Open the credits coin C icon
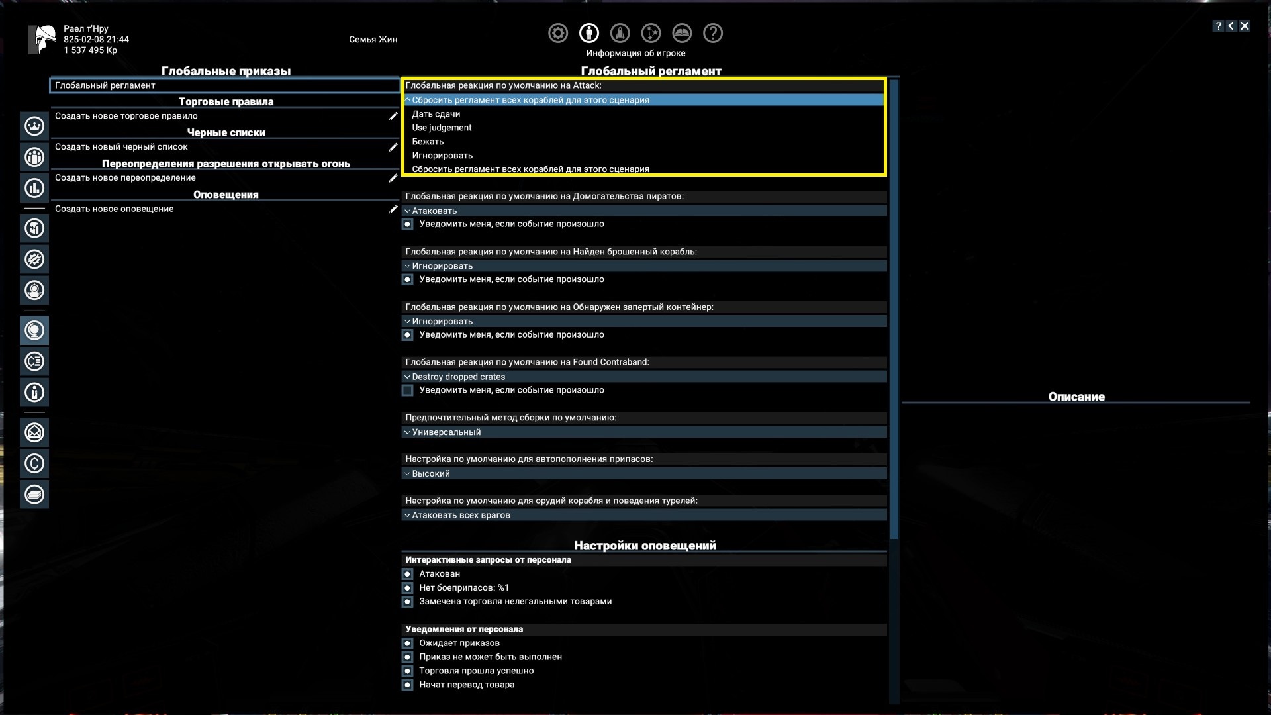1271x715 pixels. click(34, 463)
